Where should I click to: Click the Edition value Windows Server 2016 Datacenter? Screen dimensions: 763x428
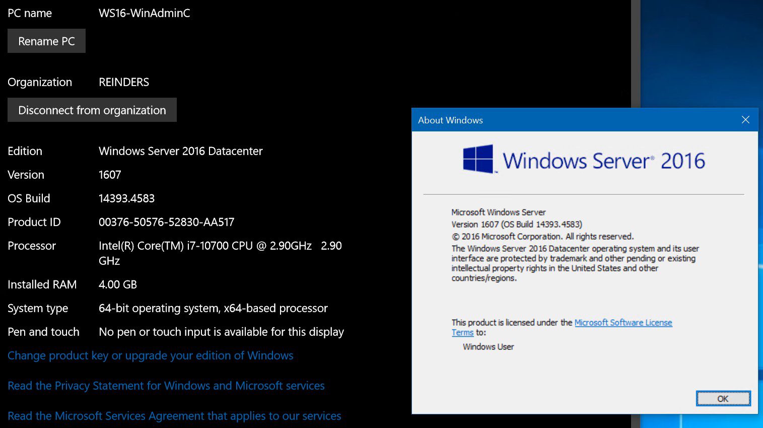(181, 151)
